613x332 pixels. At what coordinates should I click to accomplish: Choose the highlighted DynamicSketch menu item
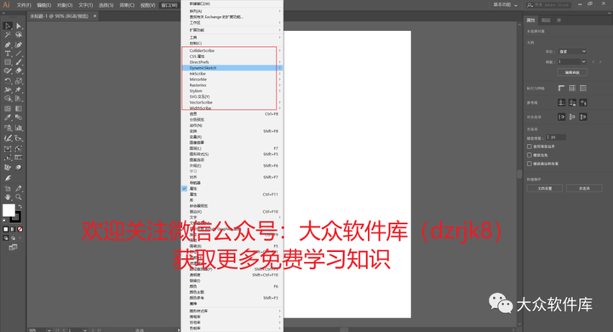pyautogui.click(x=232, y=67)
